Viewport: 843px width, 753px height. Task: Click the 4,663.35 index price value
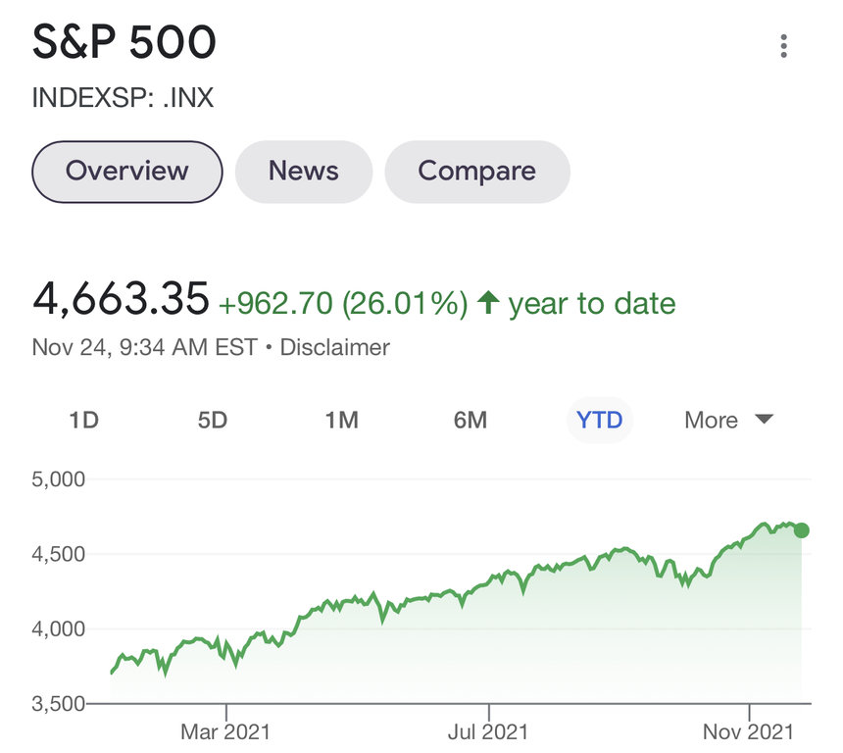coord(121,299)
